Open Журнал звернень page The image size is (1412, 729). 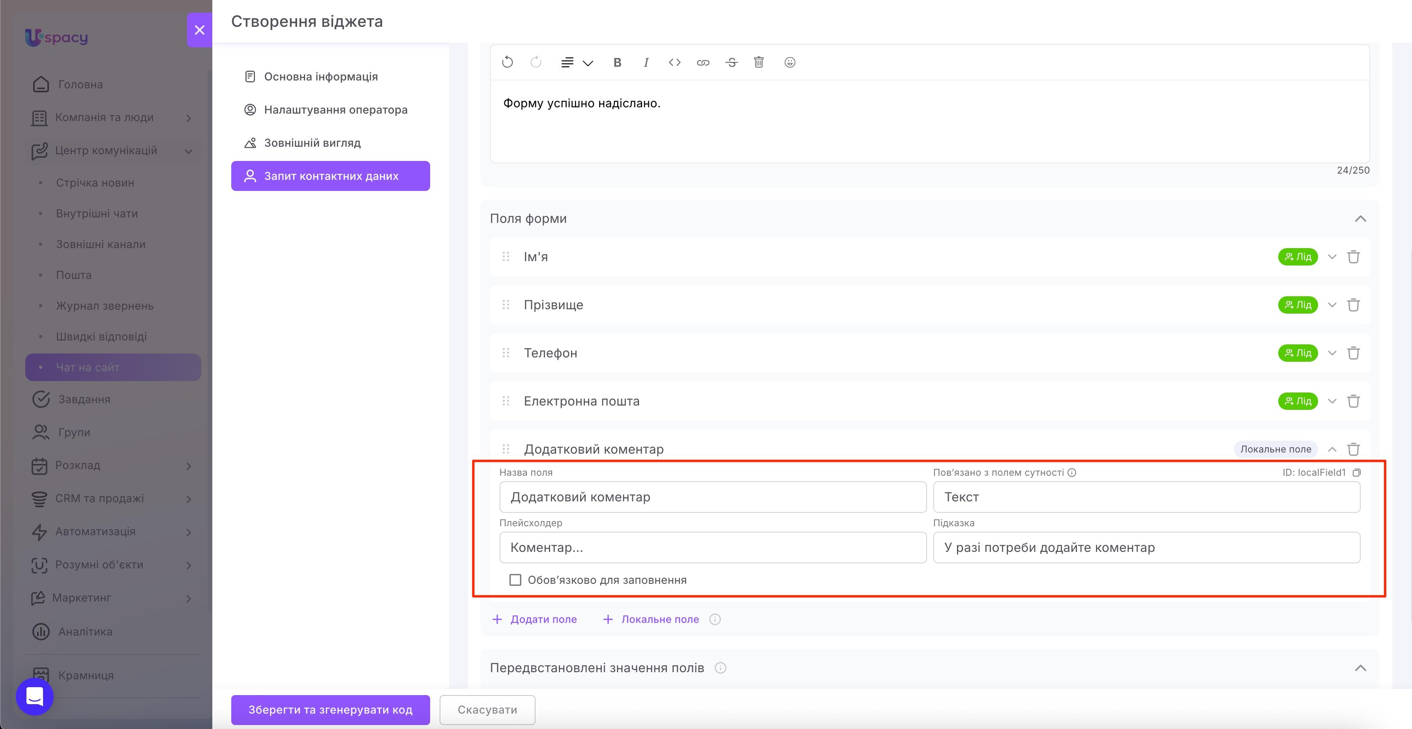pos(105,306)
